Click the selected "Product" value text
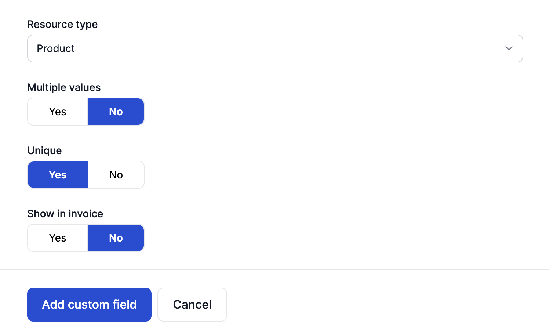 tap(56, 48)
